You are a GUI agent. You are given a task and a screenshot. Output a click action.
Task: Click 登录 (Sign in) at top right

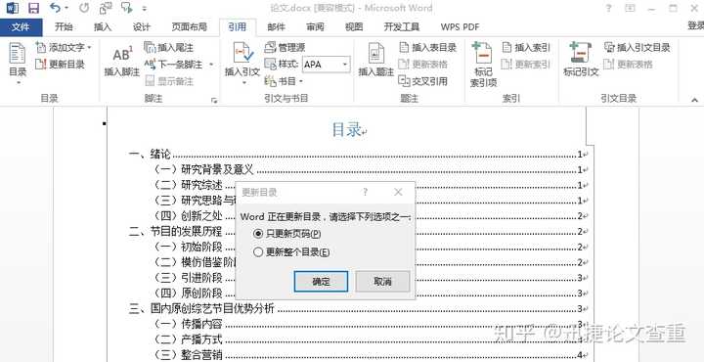coord(695,26)
